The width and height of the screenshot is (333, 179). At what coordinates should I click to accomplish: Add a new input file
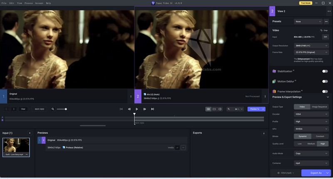[30, 133]
